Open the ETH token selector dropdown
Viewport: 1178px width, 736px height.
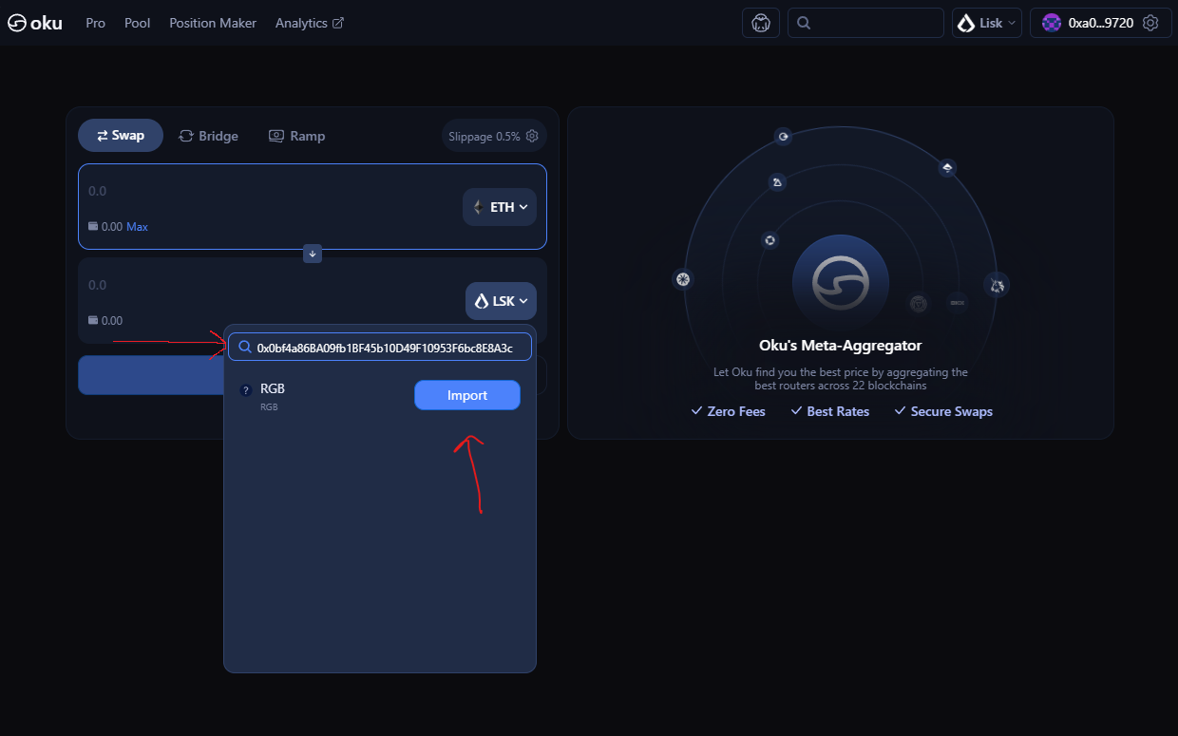(500, 207)
